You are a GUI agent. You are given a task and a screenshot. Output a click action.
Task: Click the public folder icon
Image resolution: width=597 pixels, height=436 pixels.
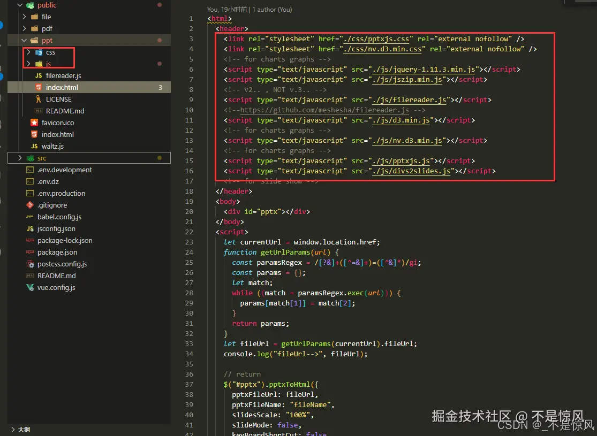30,5
